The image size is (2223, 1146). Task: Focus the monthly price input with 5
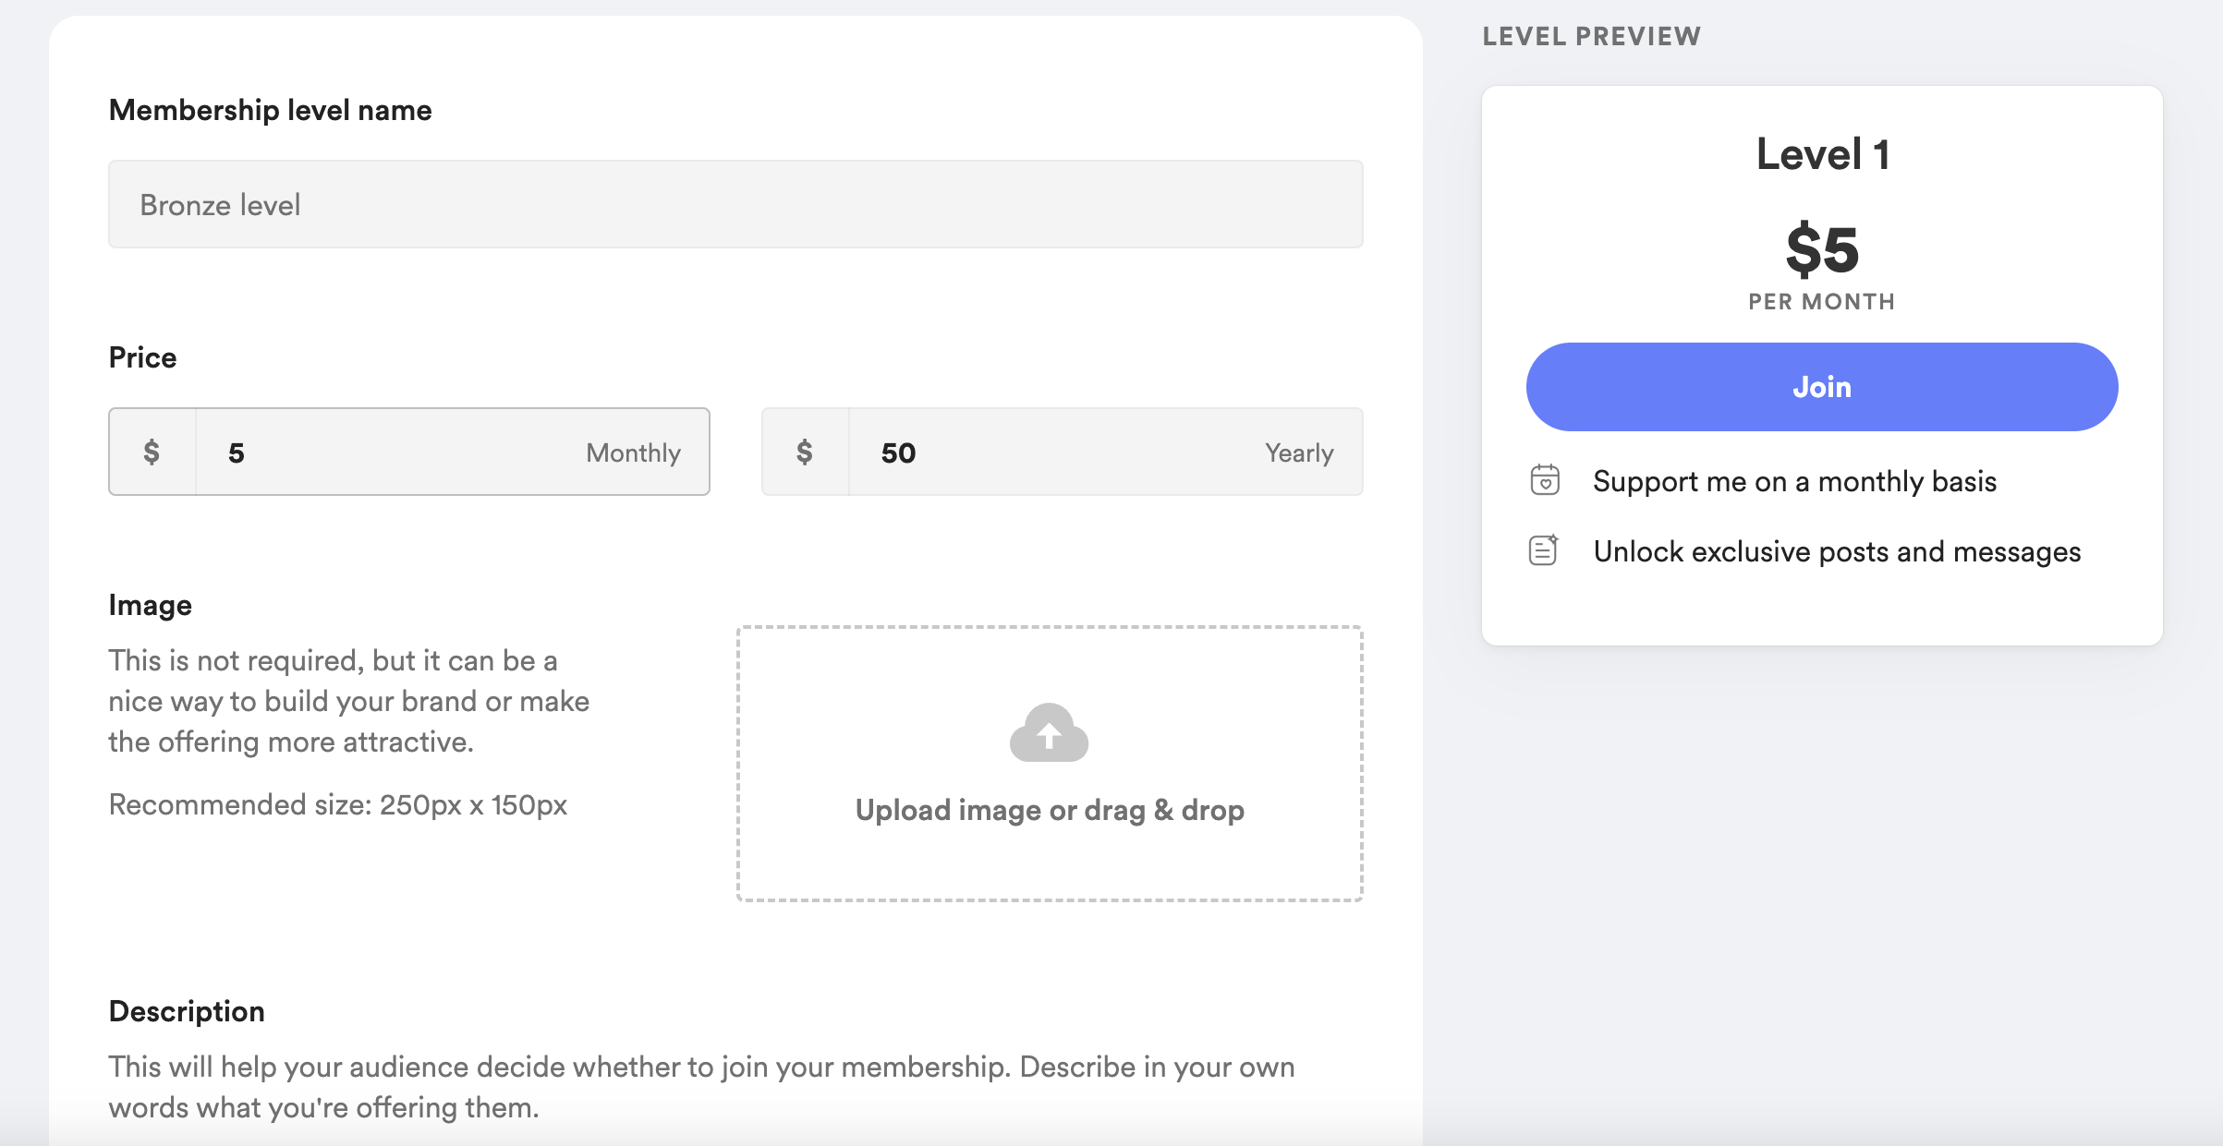coord(388,452)
